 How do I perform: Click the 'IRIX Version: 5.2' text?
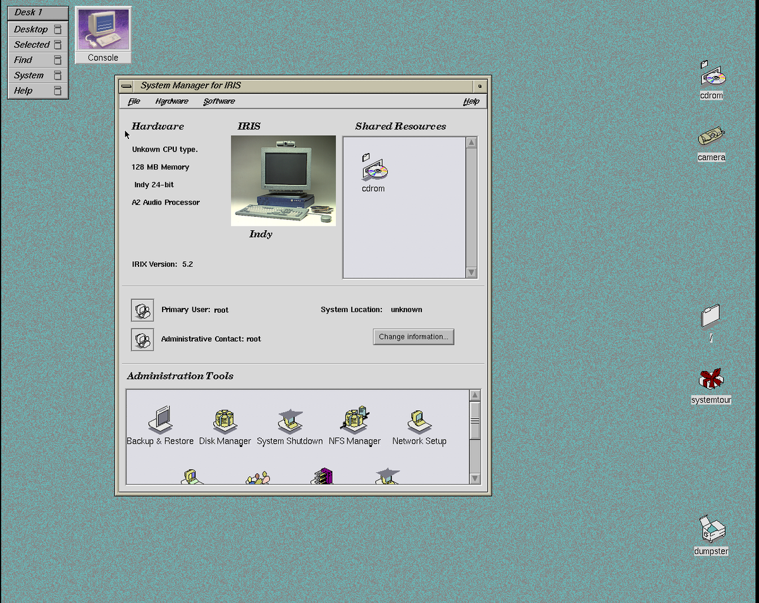point(163,264)
